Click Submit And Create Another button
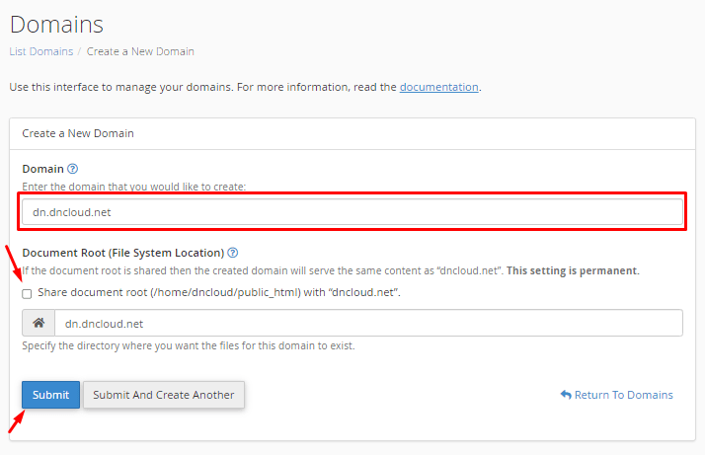 [164, 395]
